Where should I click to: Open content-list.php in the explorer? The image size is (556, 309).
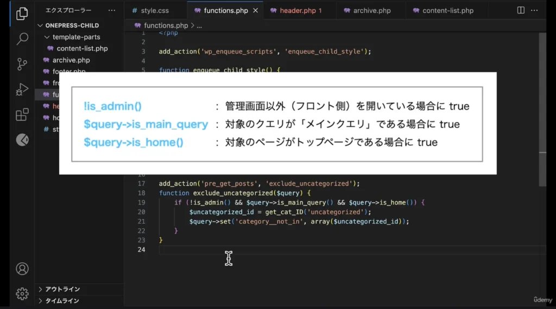(82, 48)
